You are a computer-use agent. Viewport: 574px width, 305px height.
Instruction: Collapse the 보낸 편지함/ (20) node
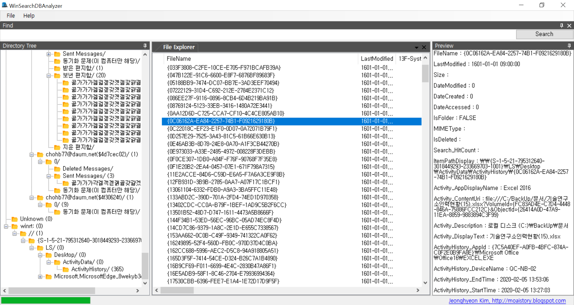49,76
